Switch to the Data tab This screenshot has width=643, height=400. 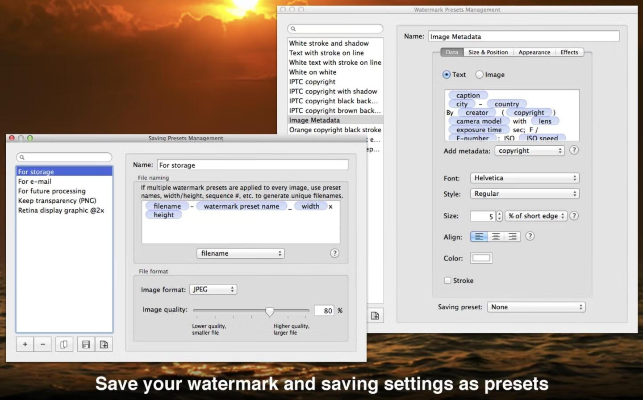pyautogui.click(x=452, y=52)
